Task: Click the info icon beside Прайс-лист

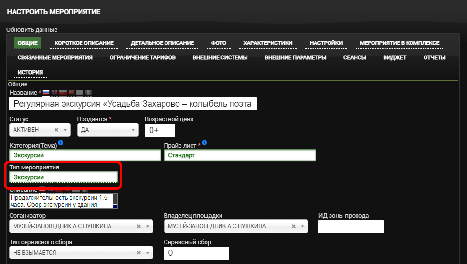Action: (x=205, y=143)
